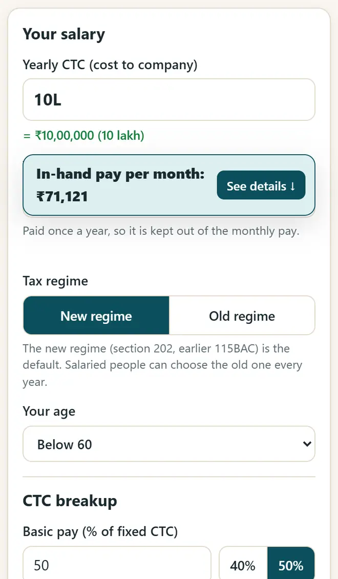The image size is (338, 579).
Task: Click the Basic pay (% of fixed CTC) label
Action: [x=100, y=532]
